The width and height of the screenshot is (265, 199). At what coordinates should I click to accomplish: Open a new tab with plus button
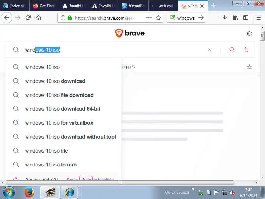[213, 6]
